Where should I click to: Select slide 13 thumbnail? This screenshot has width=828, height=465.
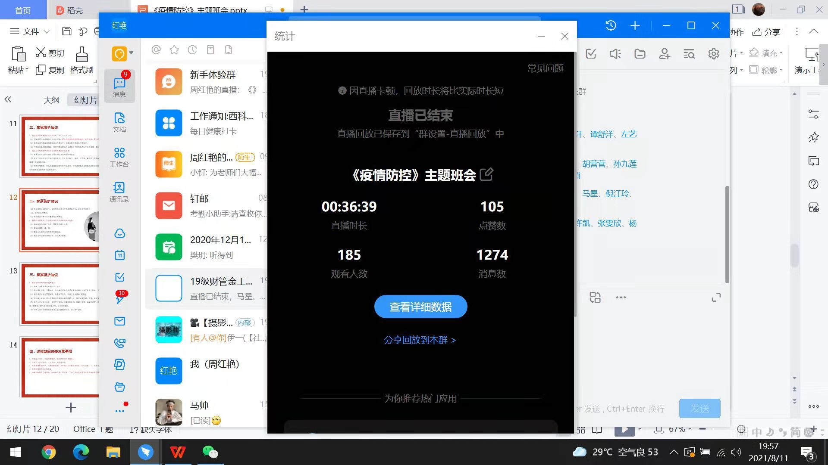pyautogui.click(x=60, y=294)
